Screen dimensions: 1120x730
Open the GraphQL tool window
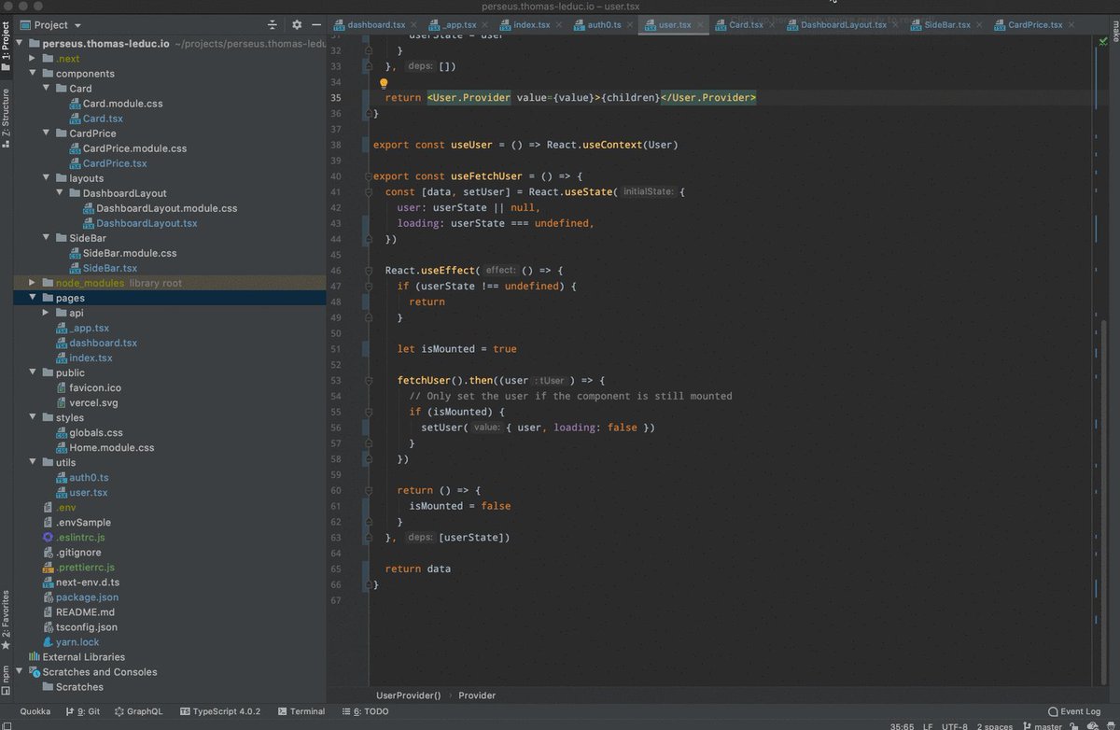138,711
